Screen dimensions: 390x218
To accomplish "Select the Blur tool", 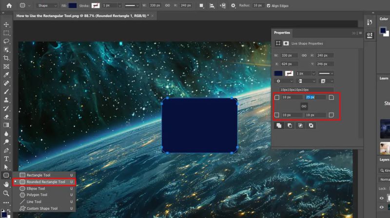I will point(6,134).
